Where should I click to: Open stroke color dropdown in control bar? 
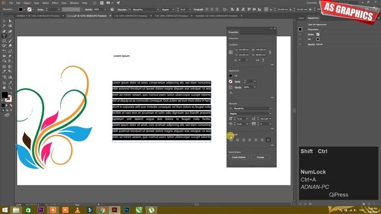pyautogui.click(x=33, y=10)
